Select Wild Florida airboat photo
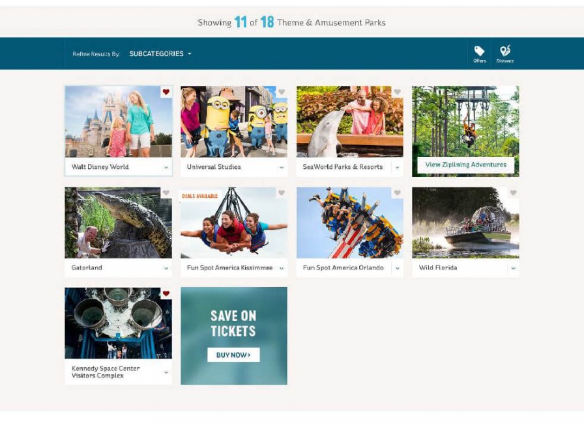584x423 pixels. [x=465, y=223]
